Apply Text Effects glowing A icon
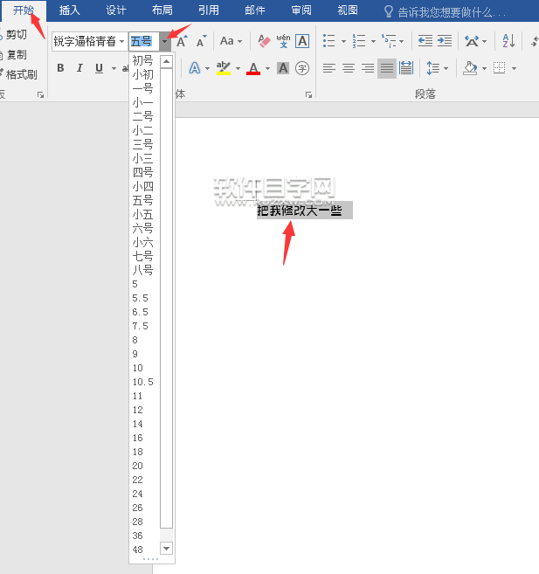Screen dimensions: 539x574 pos(195,68)
